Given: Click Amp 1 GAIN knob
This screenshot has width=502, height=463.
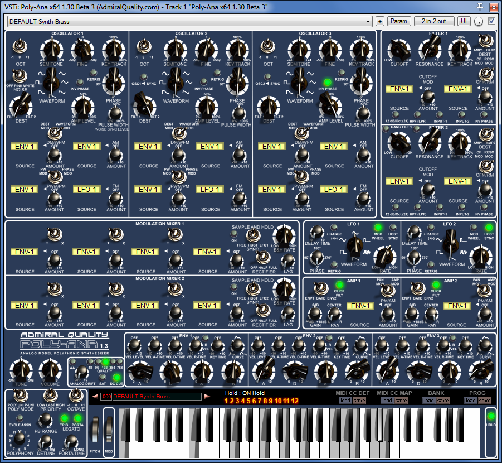Looking at the screenshot, I should (315, 314).
